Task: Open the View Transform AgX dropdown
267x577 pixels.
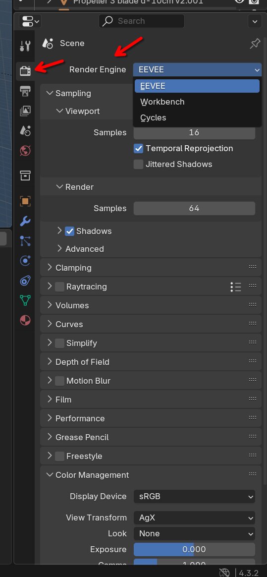Action: [194, 518]
